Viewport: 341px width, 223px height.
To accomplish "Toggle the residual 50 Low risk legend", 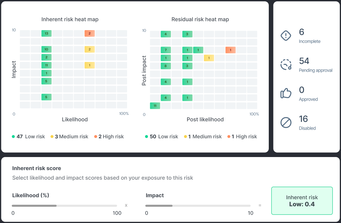I will (162, 137).
